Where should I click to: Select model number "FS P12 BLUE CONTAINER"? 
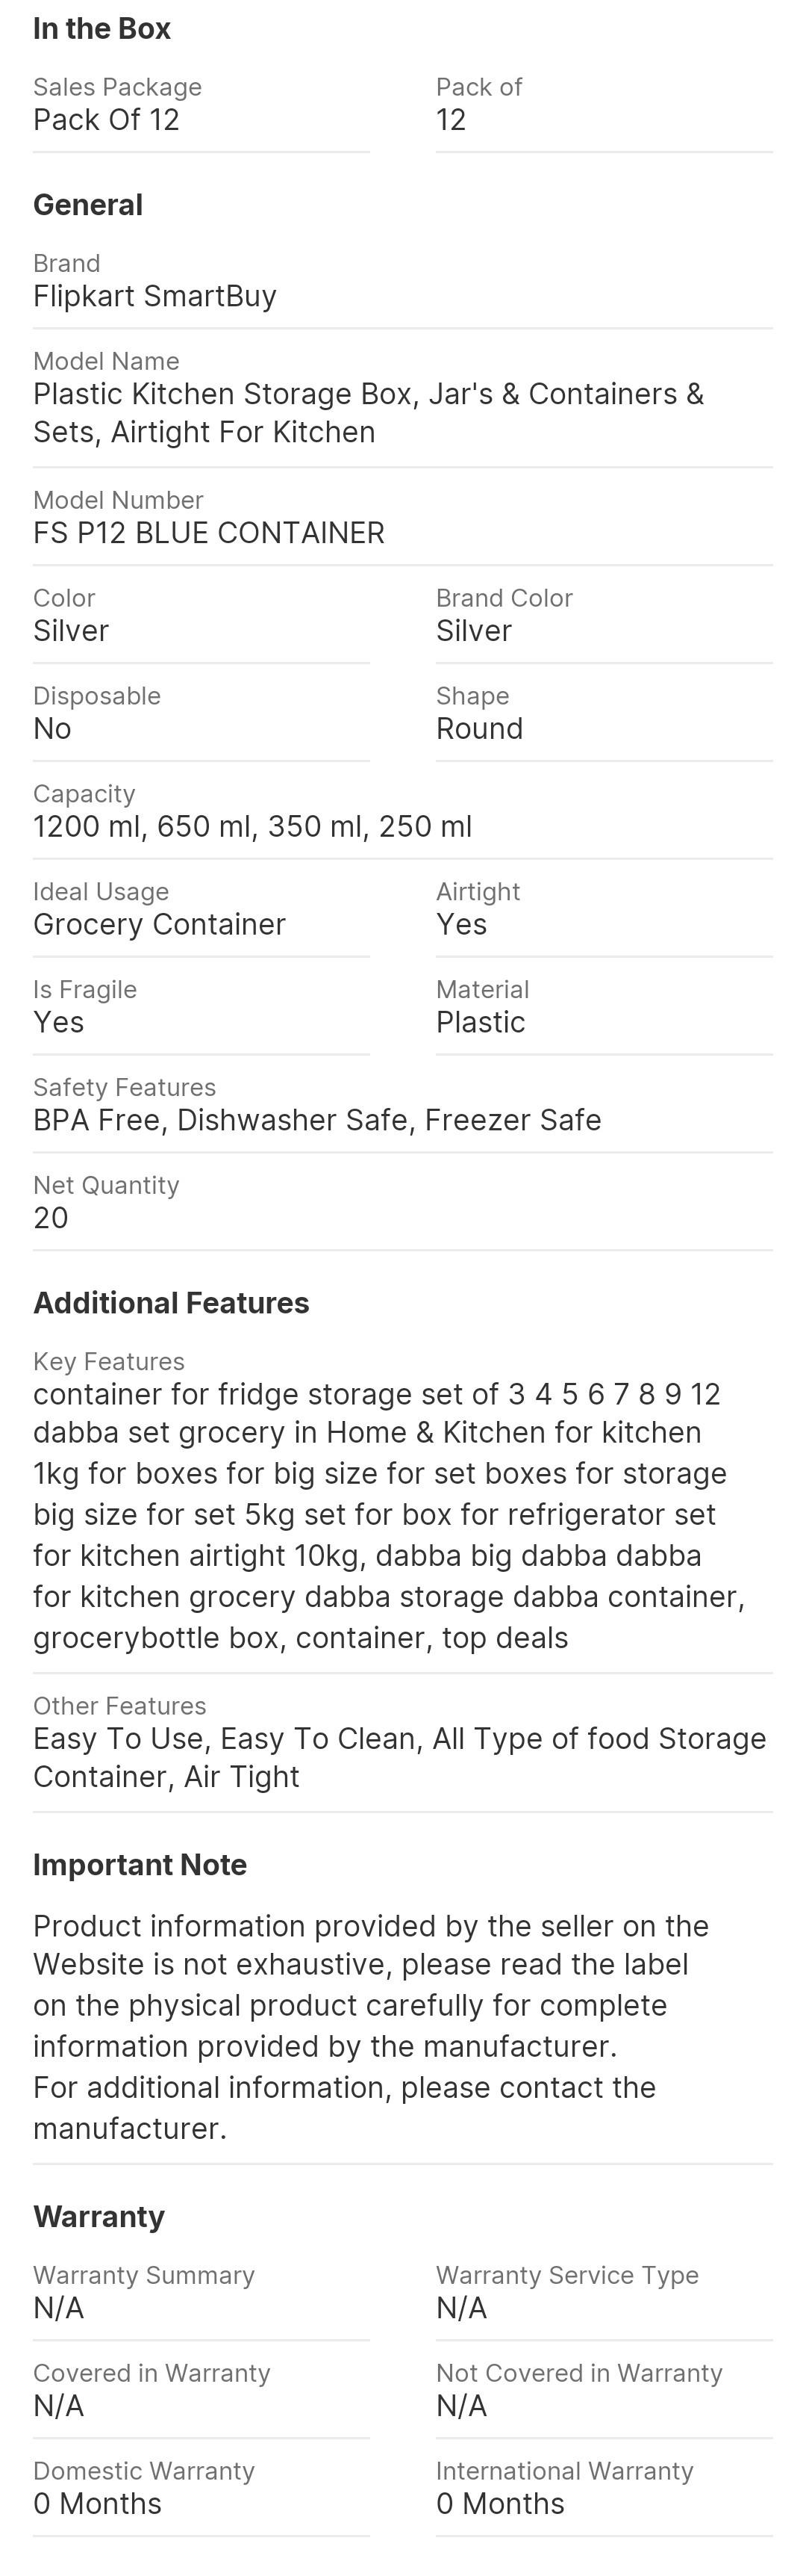pyautogui.click(x=209, y=533)
